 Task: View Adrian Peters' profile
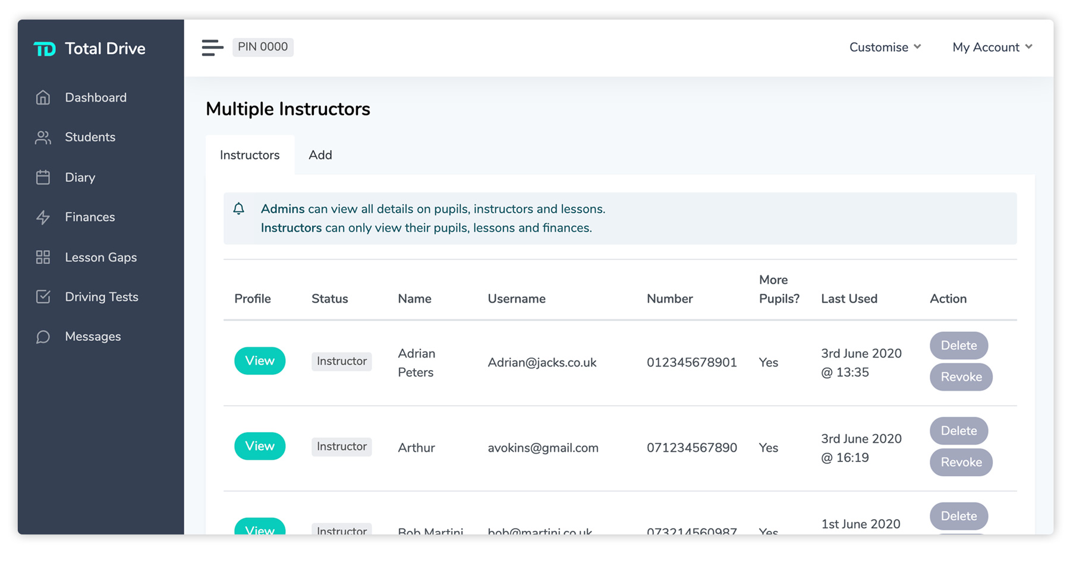(260, 361)
